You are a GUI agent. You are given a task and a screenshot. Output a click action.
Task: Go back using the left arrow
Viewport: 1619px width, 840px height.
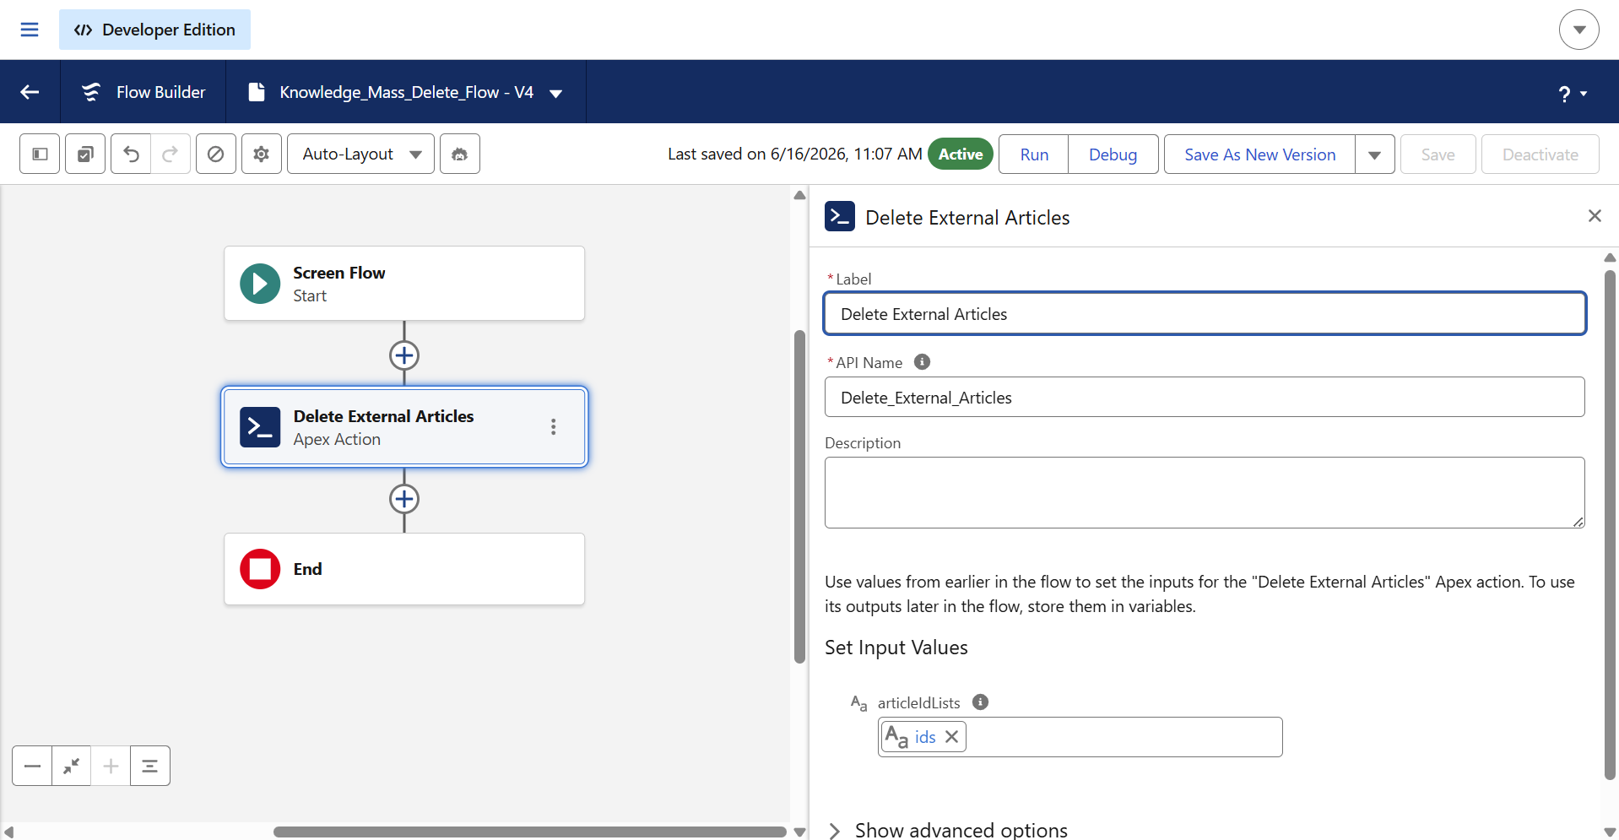[30, 92]
